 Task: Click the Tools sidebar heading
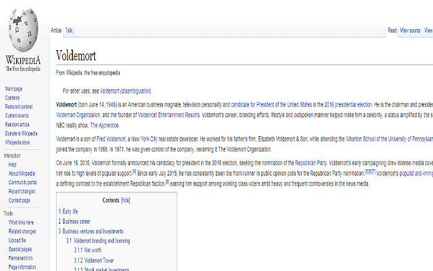point(8,213)
